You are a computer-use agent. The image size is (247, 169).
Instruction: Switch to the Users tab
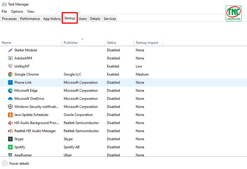tap(83, 19)
